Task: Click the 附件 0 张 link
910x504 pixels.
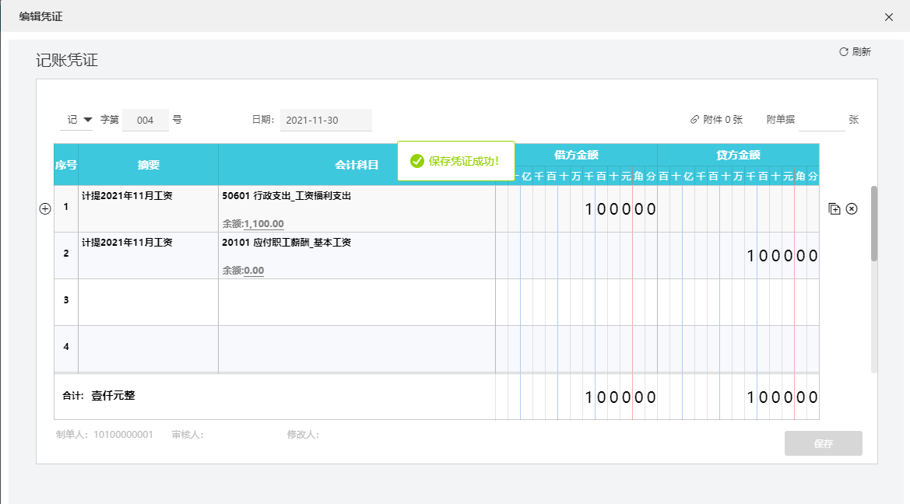Action: tap(722, 120)
